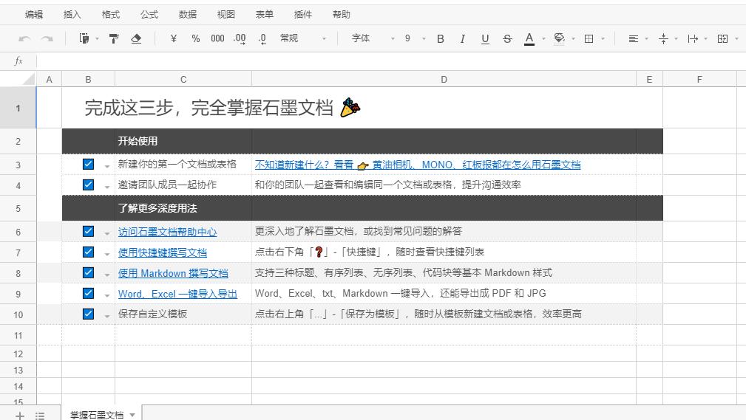Toggle strikethrough formatting

[x=507, y=39]
